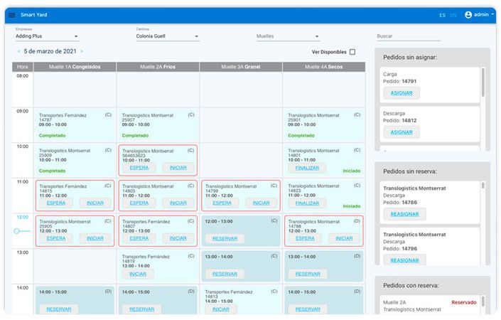Click ESPERA on order 14788

(305, 238)
